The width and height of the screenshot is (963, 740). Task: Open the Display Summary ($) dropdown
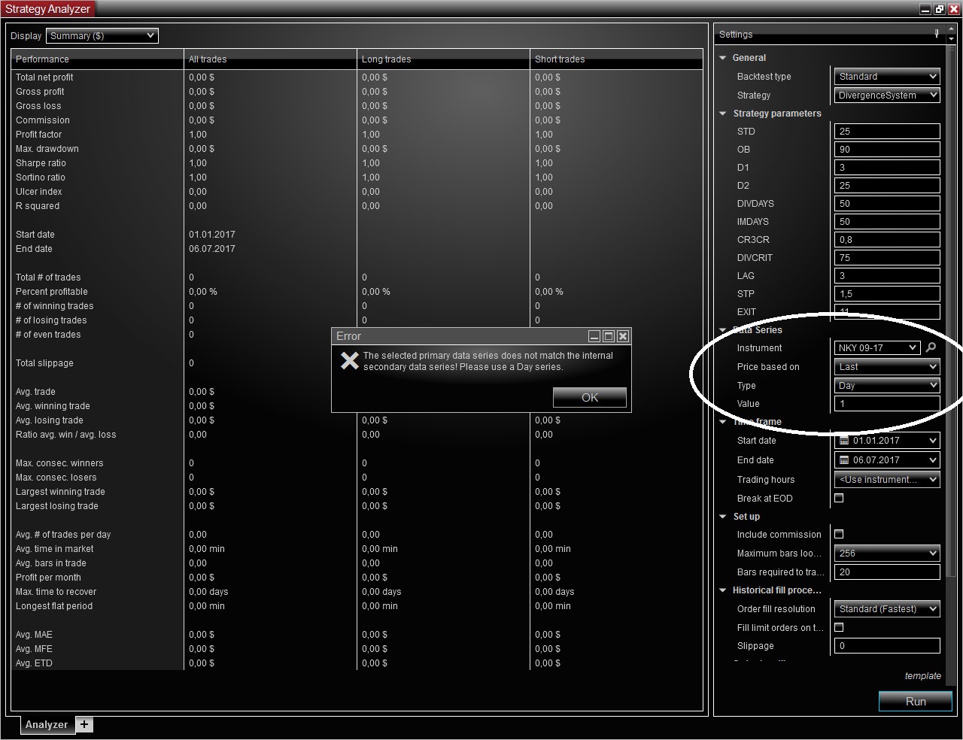click(x=102, y=35)
